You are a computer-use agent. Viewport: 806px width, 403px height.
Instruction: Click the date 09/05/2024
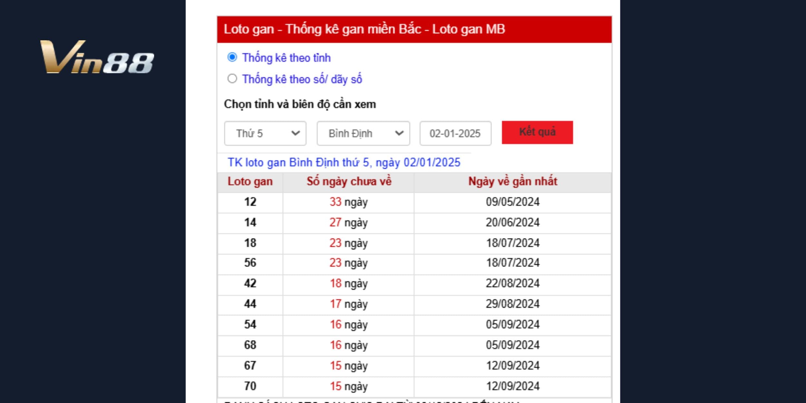(x=513, y=202)
